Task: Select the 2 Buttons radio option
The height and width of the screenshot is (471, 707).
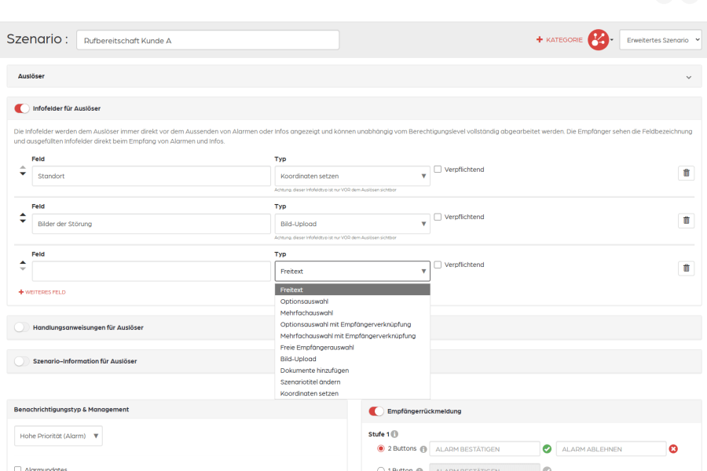Action: [380, 448]
